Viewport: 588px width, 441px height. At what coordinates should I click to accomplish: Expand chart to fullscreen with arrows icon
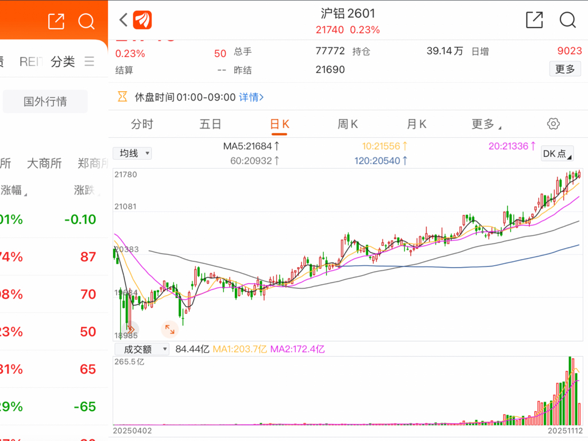pyautogui.click(x=170, y=330)
